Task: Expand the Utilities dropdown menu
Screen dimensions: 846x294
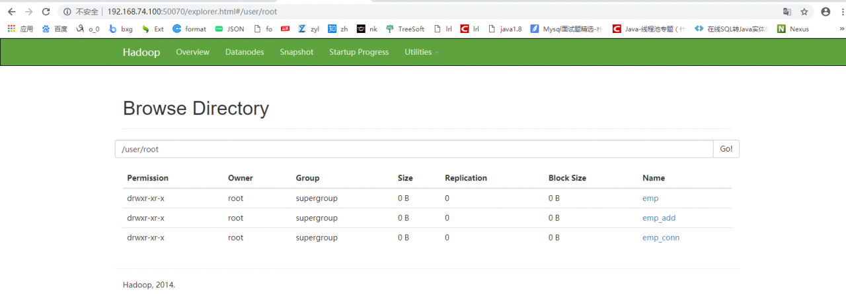Action: coord(422,52)
